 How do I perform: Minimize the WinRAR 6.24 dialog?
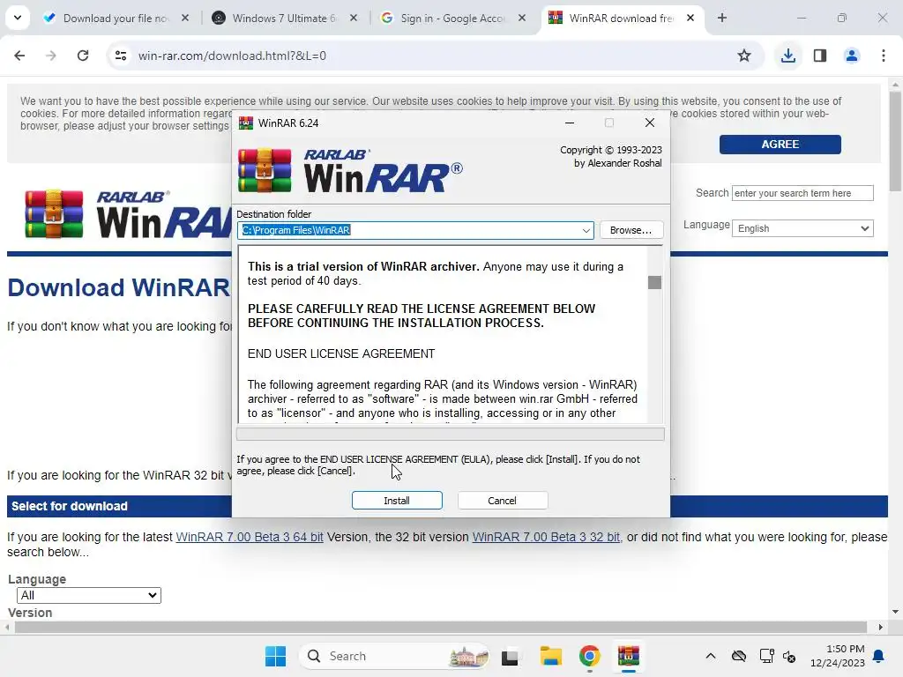570,123
